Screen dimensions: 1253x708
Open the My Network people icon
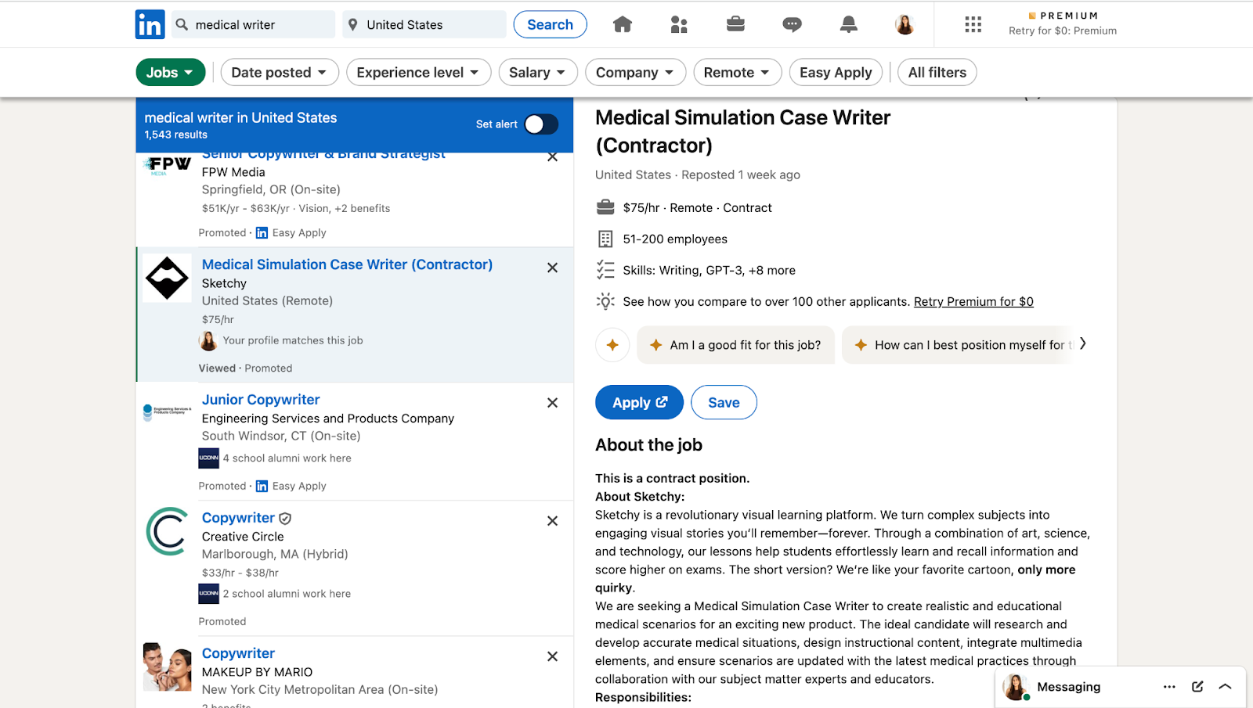679,24
